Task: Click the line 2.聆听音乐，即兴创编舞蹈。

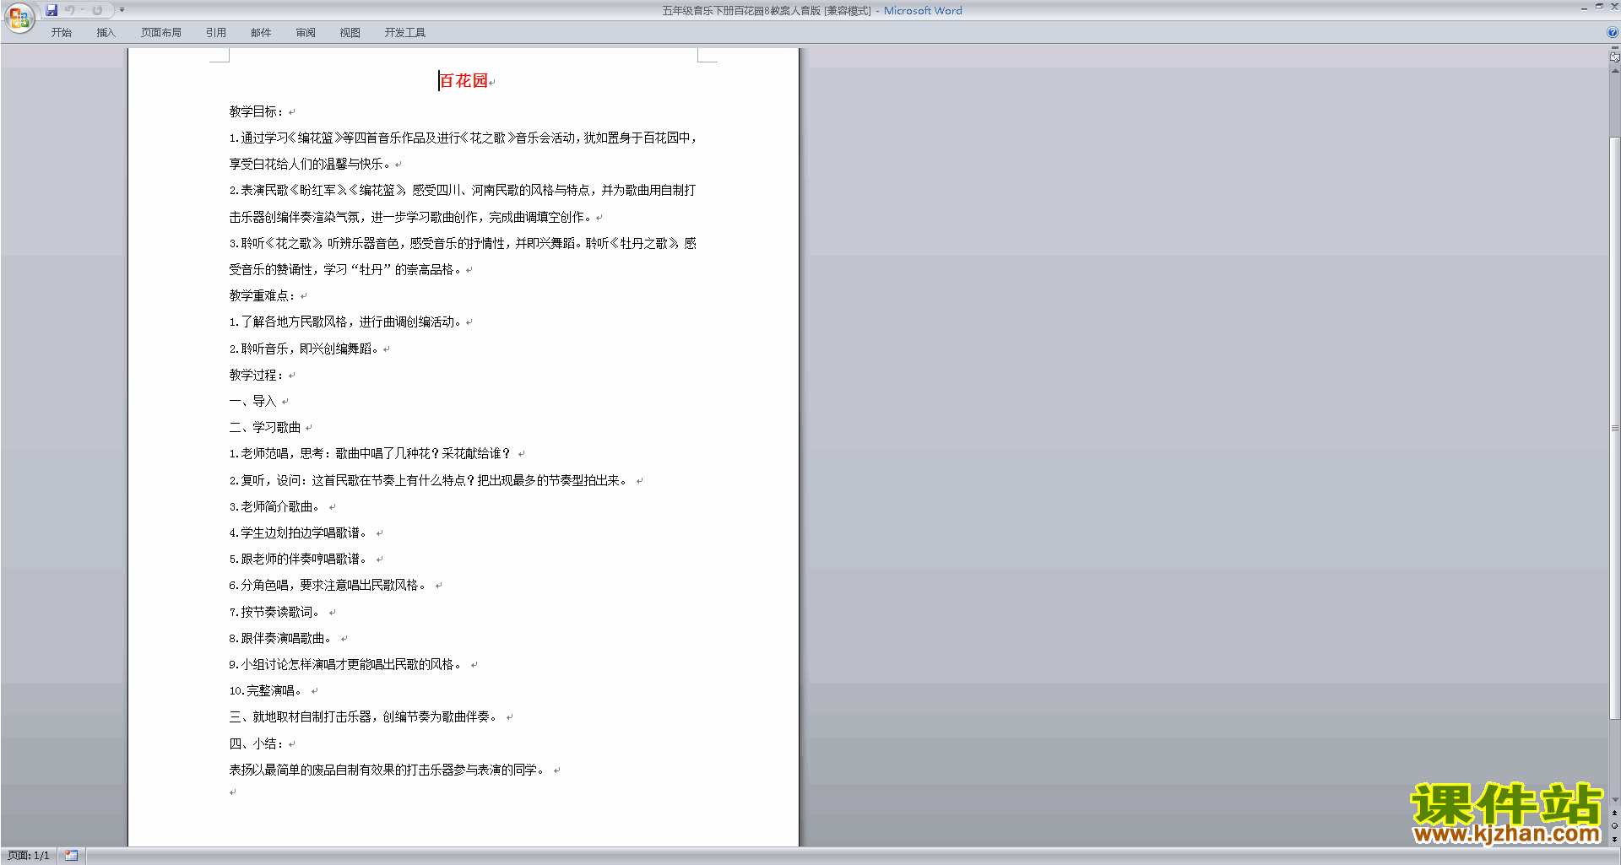Action: pyautogui.click(x=305, y=349)
